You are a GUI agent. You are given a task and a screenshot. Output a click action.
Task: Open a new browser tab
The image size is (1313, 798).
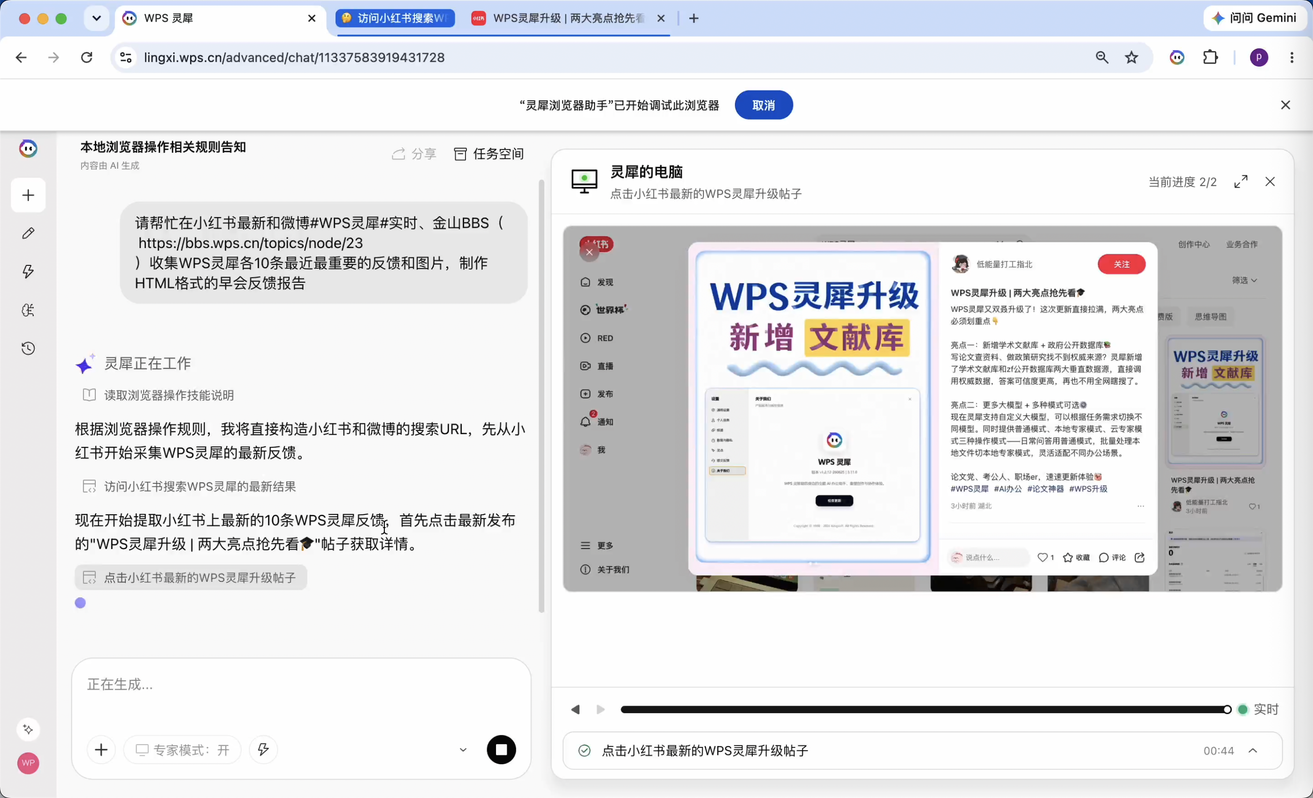coord(693,18)
